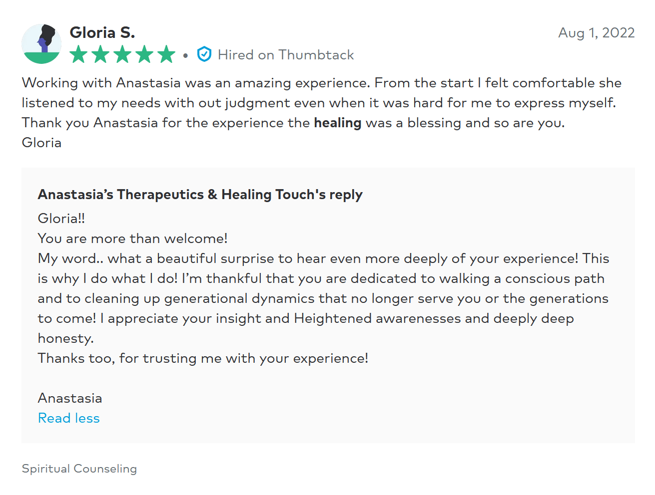655x495 pixels.
Task: Click Gloria S.'s profile avatar
Action: point(41,44)
